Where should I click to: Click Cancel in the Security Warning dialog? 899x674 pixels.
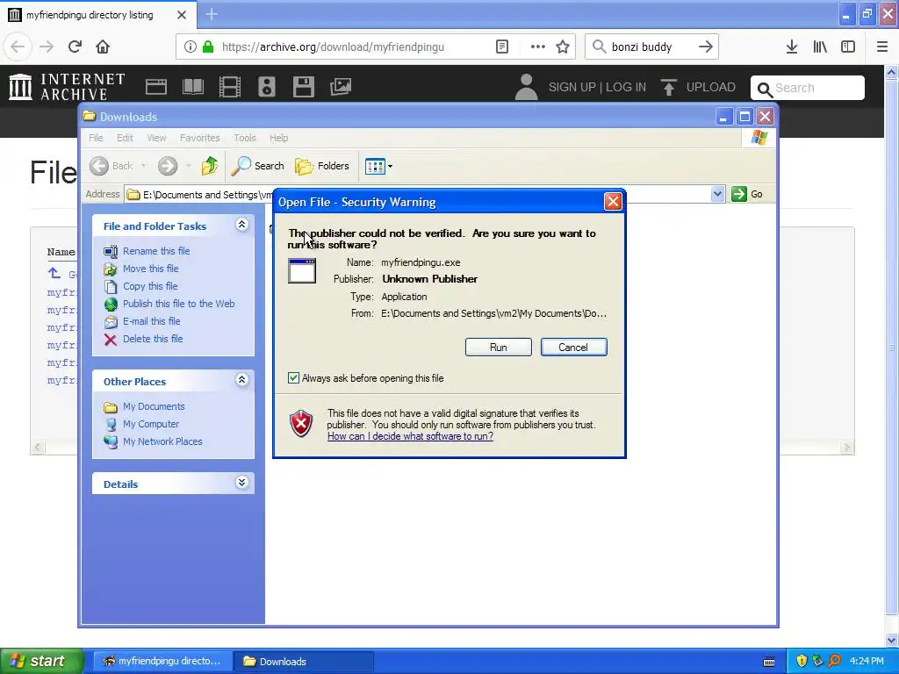[x=573, y=348]
